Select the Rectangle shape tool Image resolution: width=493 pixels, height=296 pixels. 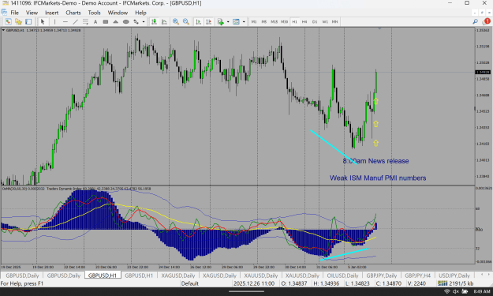106,21
